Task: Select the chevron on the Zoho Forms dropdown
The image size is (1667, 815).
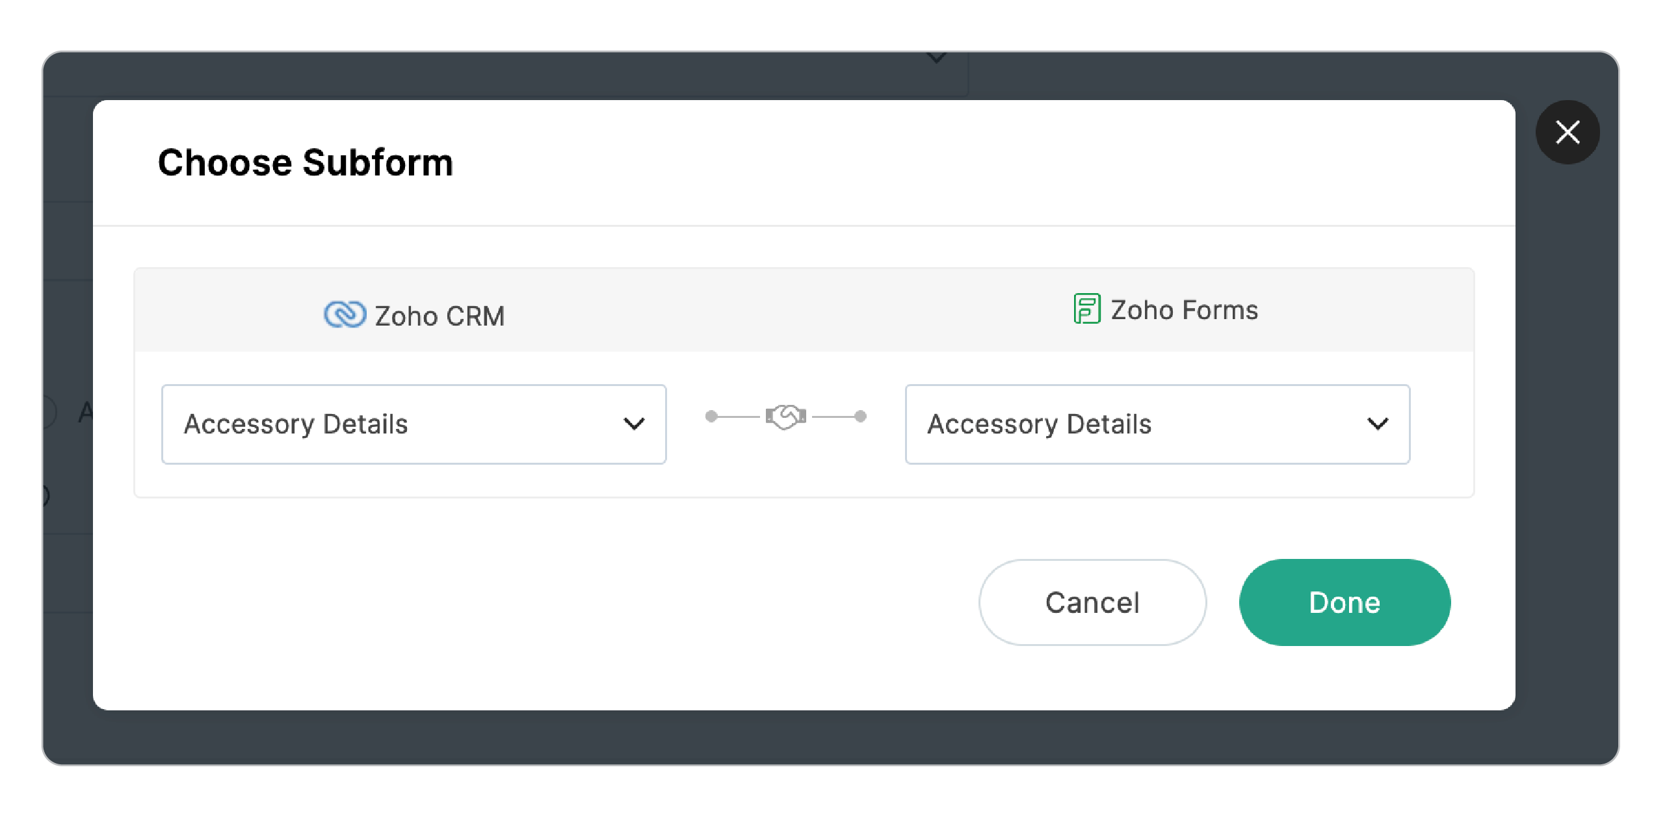Action: (x=1376, y=424)
